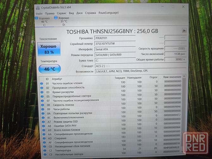Click the Общее время работы value 38982 ч

point(175,60)
